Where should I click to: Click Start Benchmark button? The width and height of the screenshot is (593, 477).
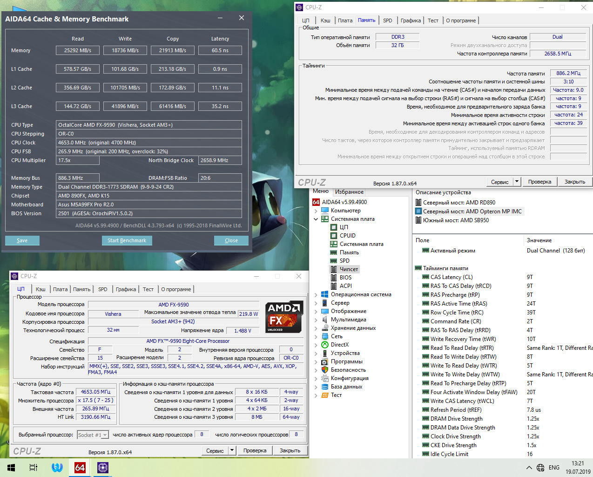[127, 240]
